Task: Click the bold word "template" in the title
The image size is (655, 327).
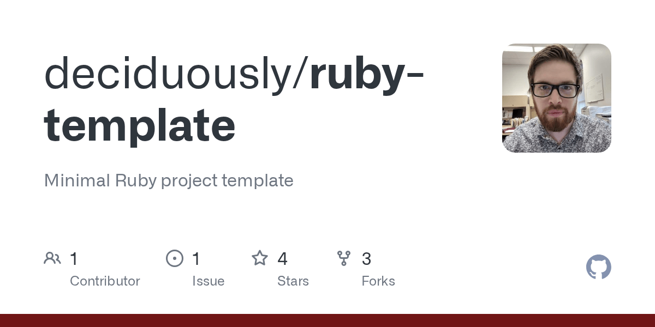Action: pyautogui.click(x=140, y=125)
